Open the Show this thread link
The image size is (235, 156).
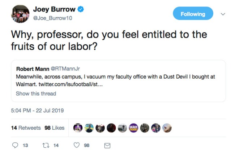(x=36, y=94)
